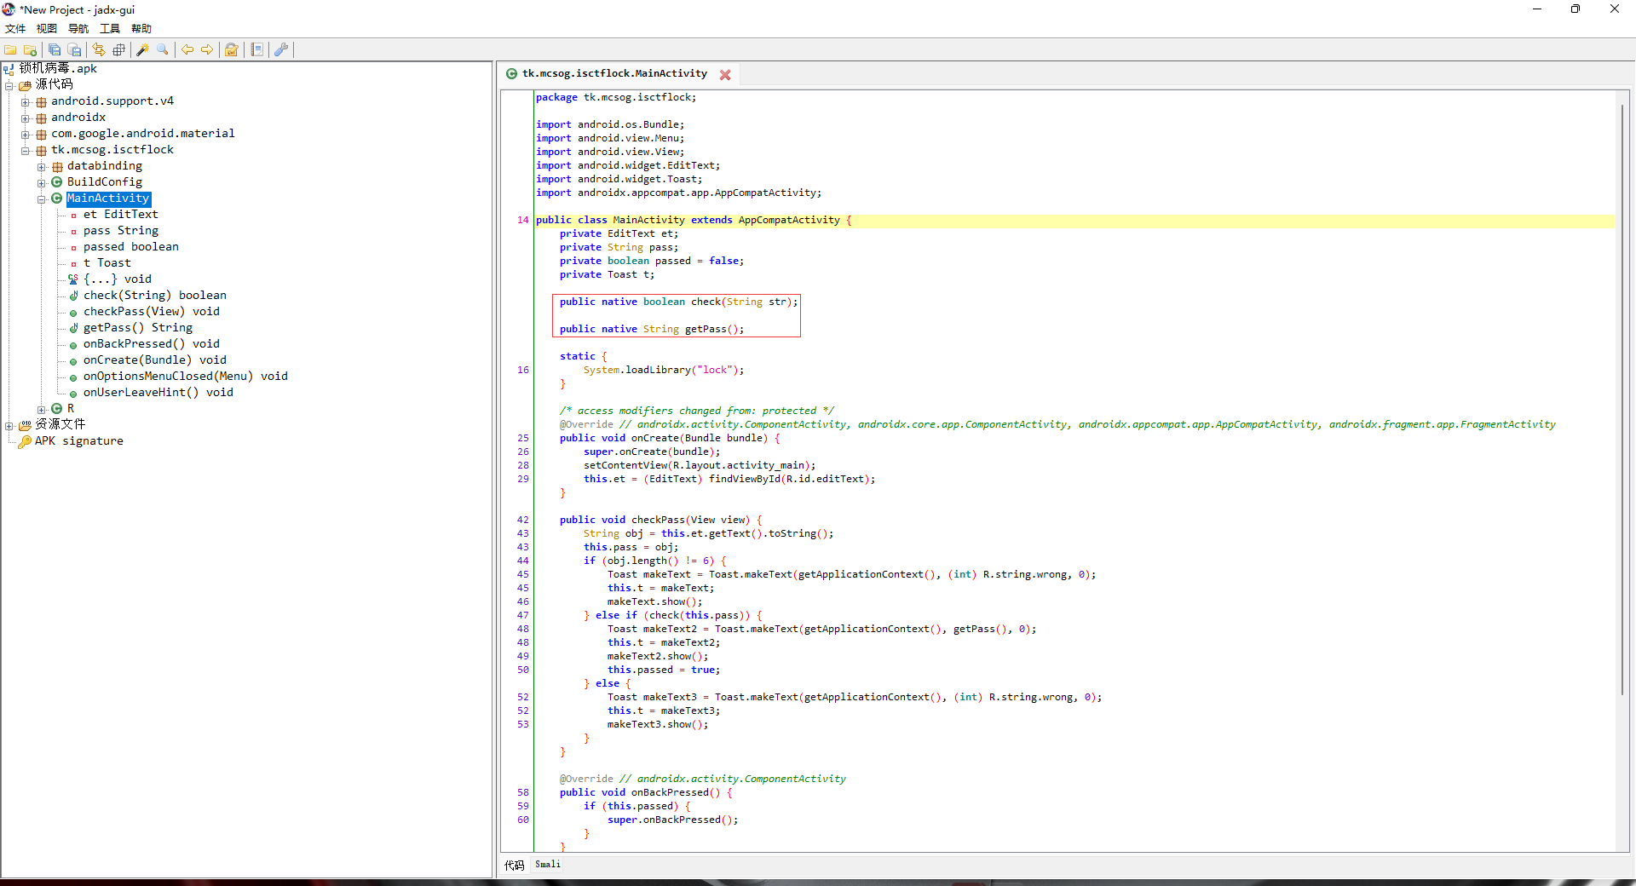Open the 视图 menu
This screenshot has width=1636, height=886.
[x=47, y=29]
